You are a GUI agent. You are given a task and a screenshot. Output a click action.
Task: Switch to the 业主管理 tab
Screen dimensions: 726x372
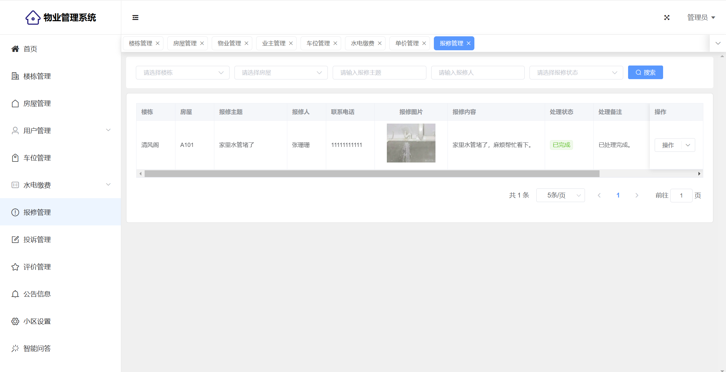(274, 43)
